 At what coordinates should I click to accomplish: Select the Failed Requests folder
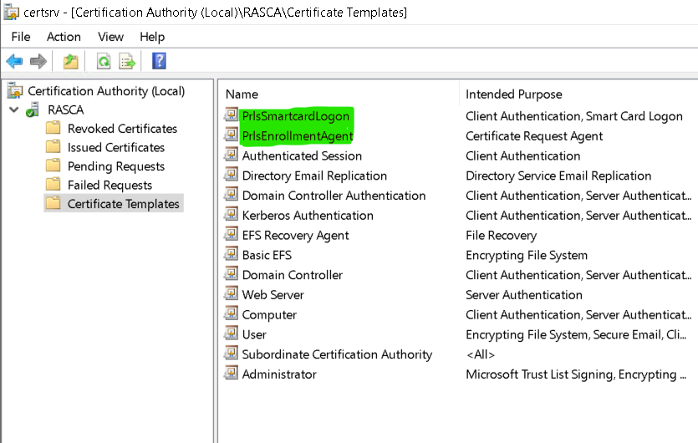[x=110, y=185]
